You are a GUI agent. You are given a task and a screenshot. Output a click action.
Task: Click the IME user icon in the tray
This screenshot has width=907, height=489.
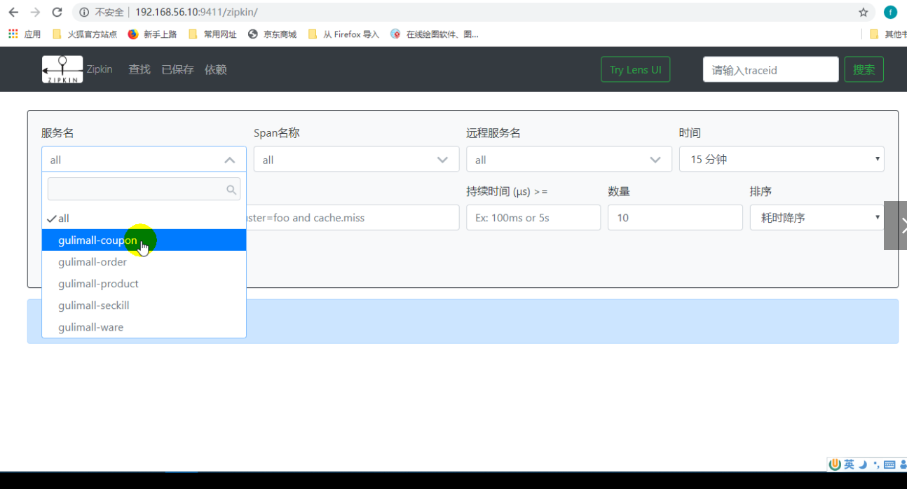902,464
